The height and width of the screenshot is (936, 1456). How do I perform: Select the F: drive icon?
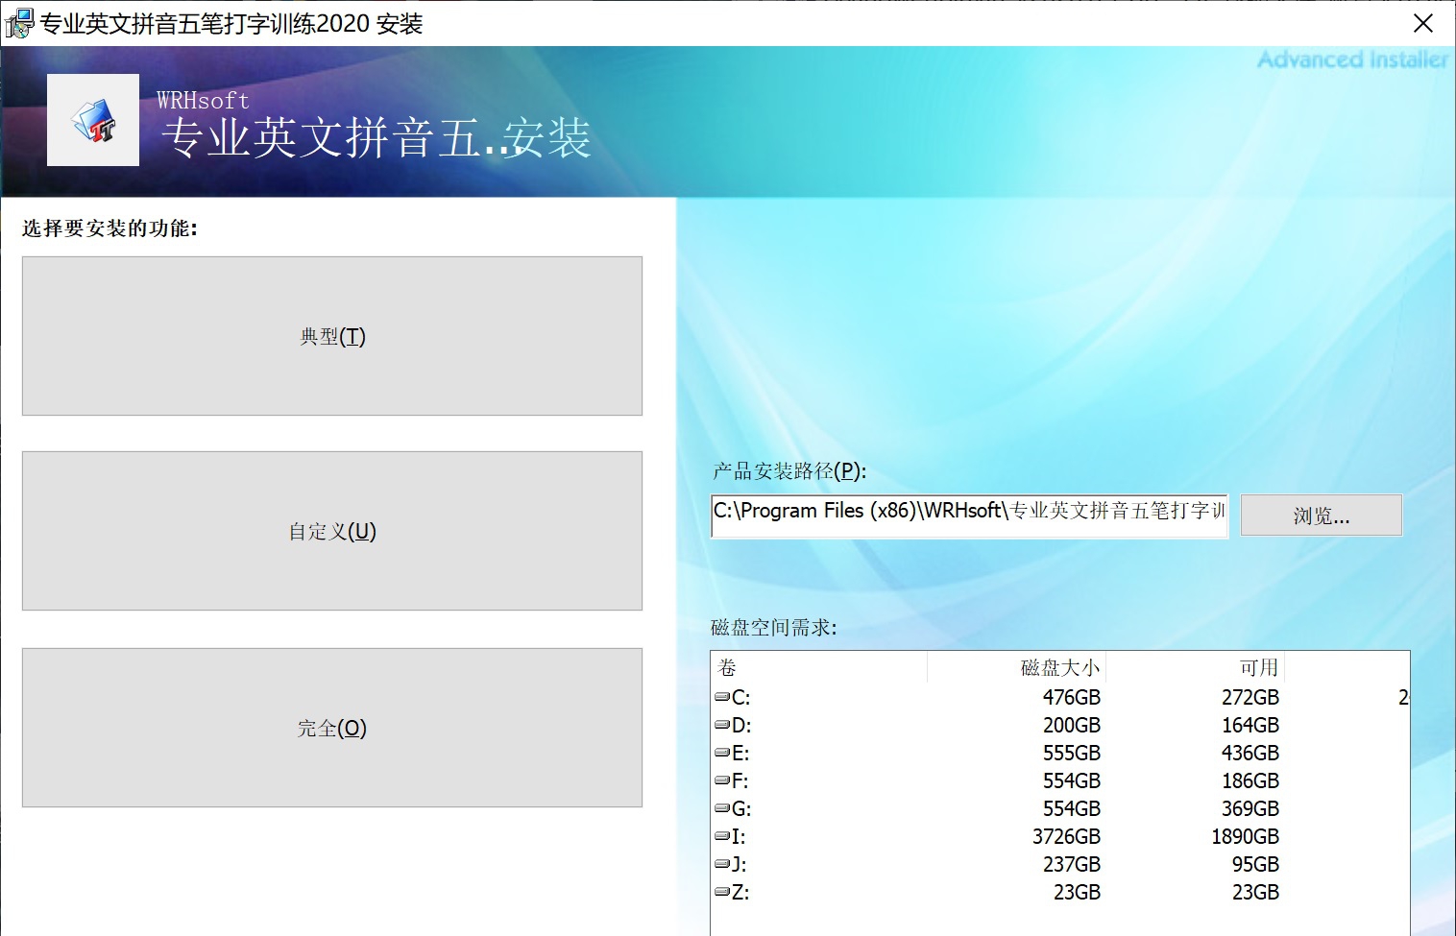pyautogui.click(x=720, y=780)
